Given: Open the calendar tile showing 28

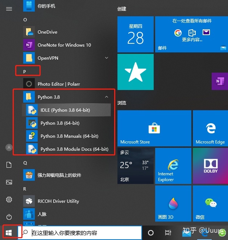Looking at the screenshot, I should point(136,34).
